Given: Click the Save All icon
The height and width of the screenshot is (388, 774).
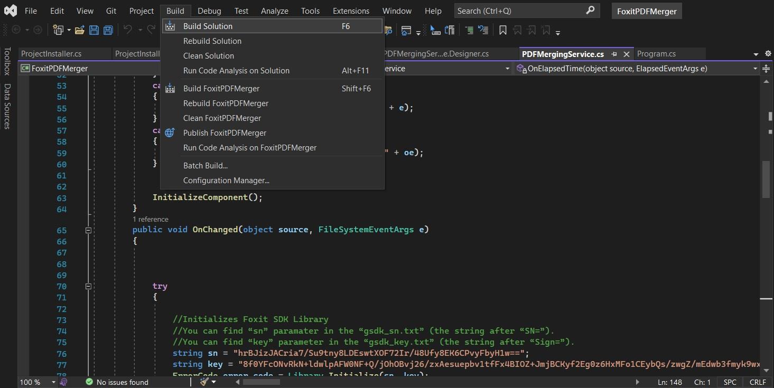Looking at the screenshot, I should coord(108,30).
